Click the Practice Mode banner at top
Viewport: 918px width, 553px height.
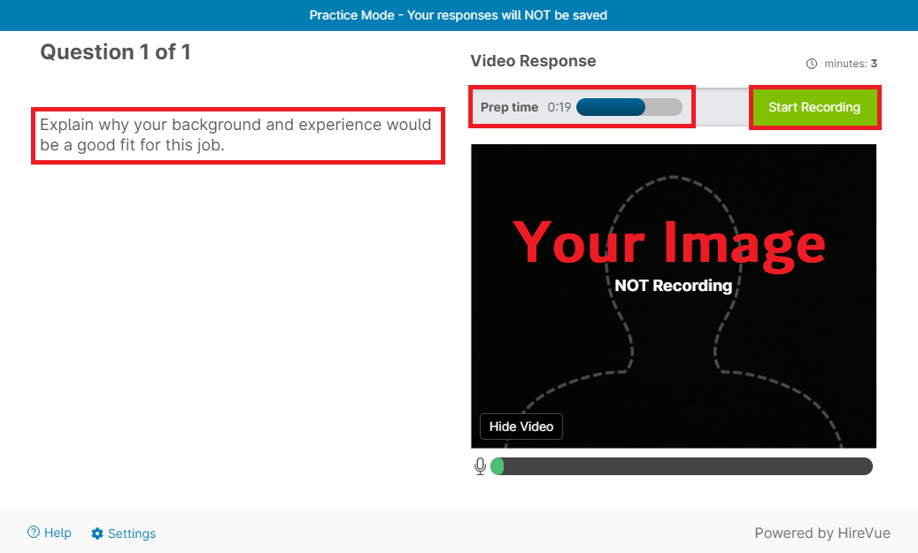coord(459,15)
